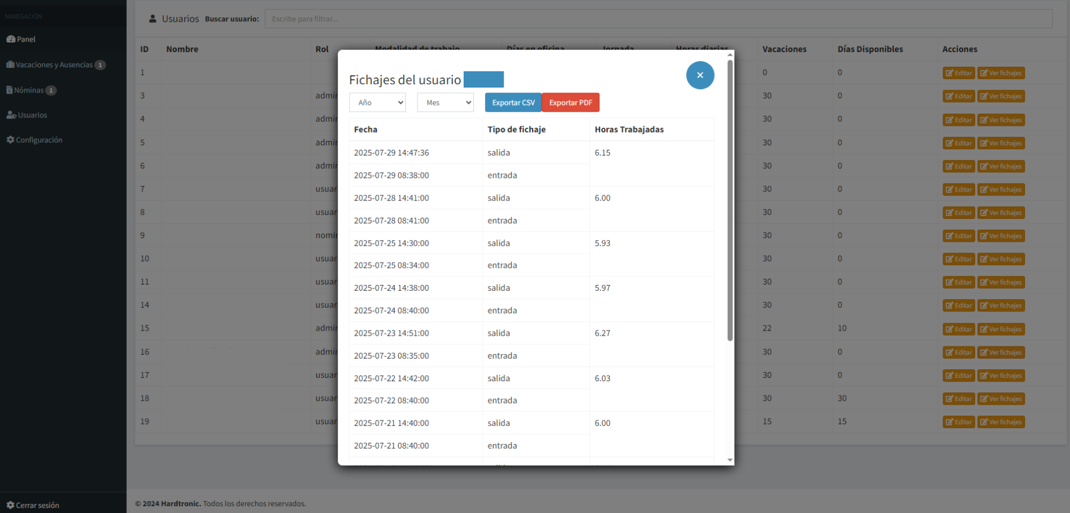Open the Año dropdown filter
This screenshot has height=513, width=1070.
pyautogui.click(x=377, y=103)
